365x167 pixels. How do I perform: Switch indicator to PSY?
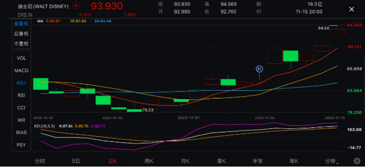(21, 145)
